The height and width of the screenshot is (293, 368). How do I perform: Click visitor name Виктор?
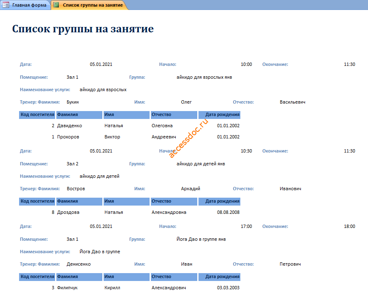coord(112,137)
